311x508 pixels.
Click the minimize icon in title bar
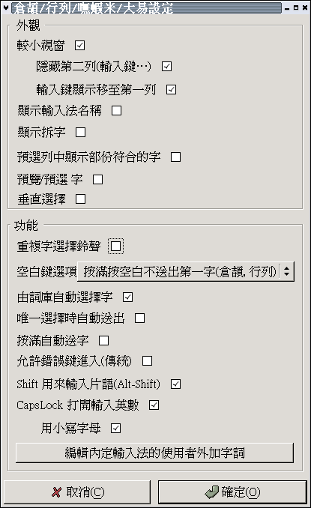[x=287, y=7]
